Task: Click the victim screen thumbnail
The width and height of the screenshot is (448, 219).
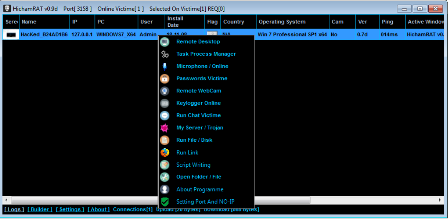Action: [11, 35]
